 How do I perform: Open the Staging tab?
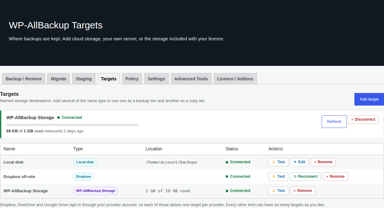84,79
